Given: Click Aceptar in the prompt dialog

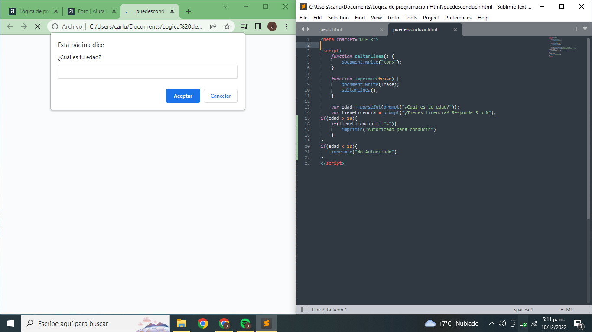Looking at the screenshot, I should click(x=183, y=96).
